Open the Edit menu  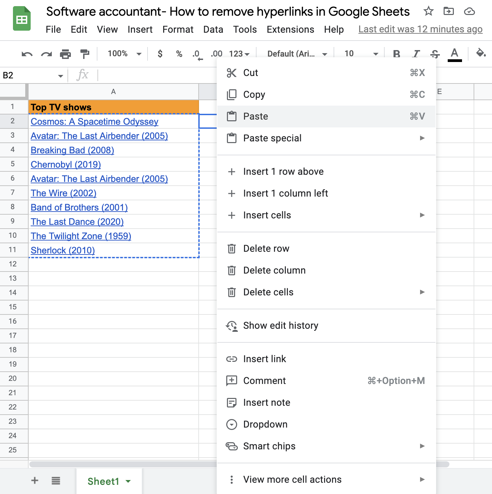[x=79, y=30]
